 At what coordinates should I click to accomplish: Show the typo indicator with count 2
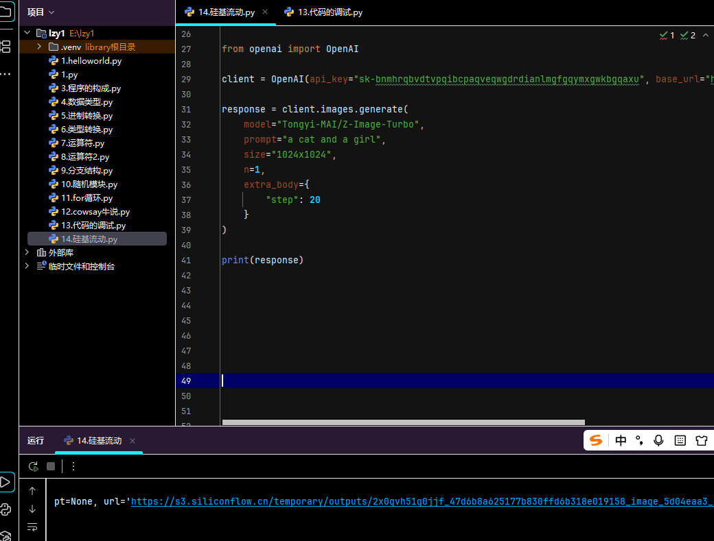coord(688,36)
